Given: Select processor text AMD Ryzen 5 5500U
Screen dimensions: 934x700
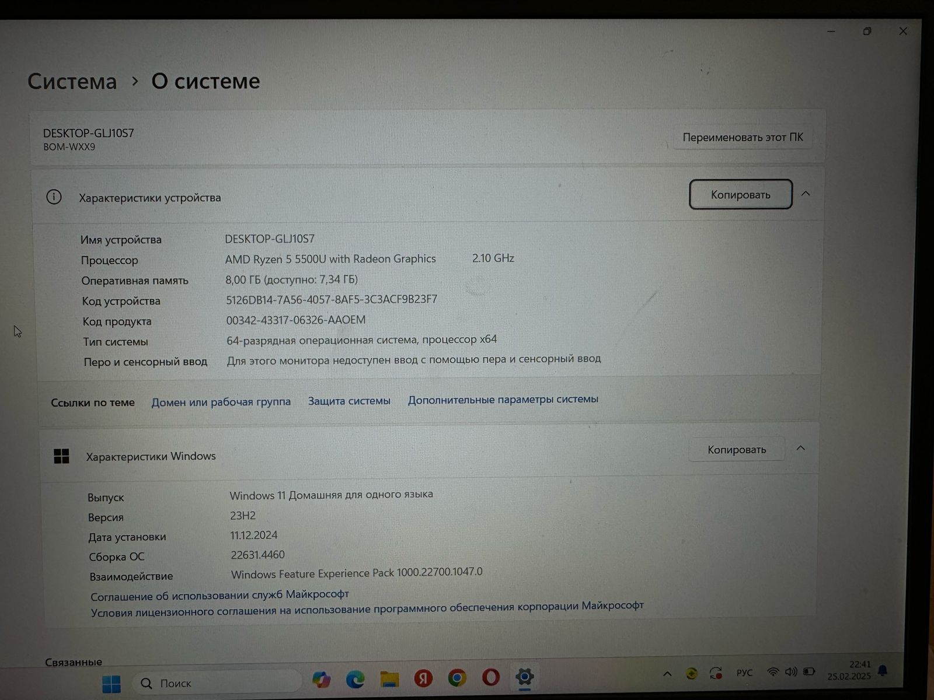Looking at the screenshot, I should coord(330,259).
